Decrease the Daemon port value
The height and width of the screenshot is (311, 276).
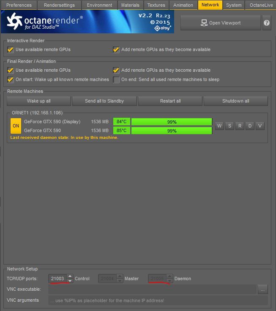point(169,281)
